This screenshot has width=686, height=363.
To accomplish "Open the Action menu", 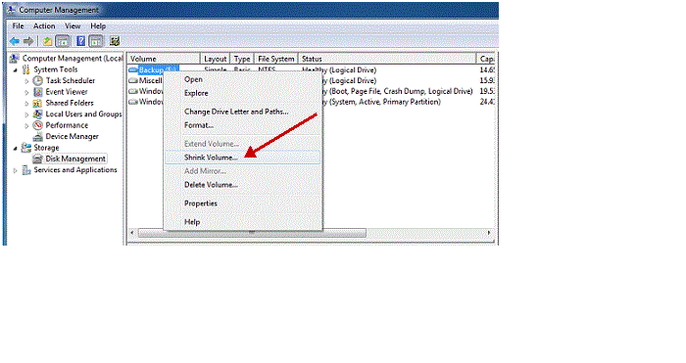I will coord(44,25).
